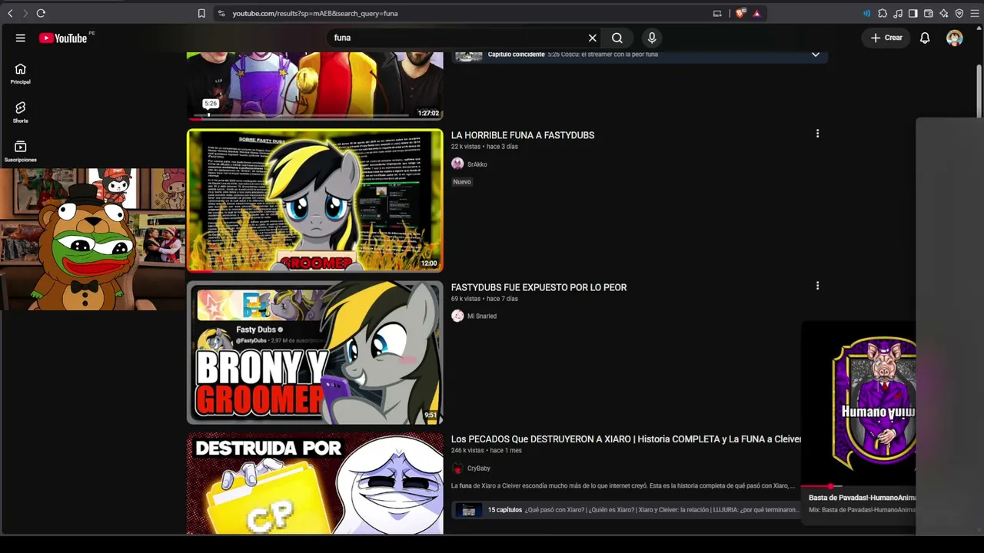Click the browser forward arrow
The image size is (984, 553).
coord(25,13)
